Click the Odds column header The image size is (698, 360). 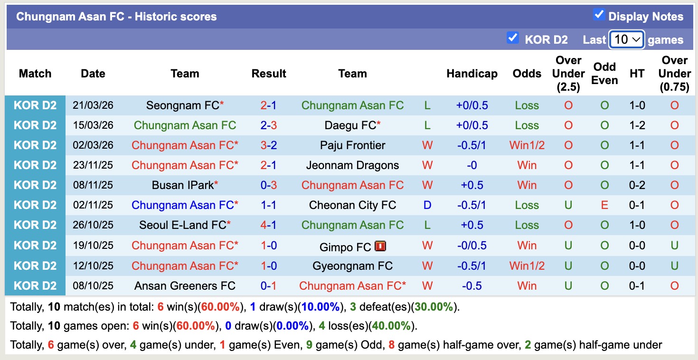pyautogui.click(x=527, y=74)
